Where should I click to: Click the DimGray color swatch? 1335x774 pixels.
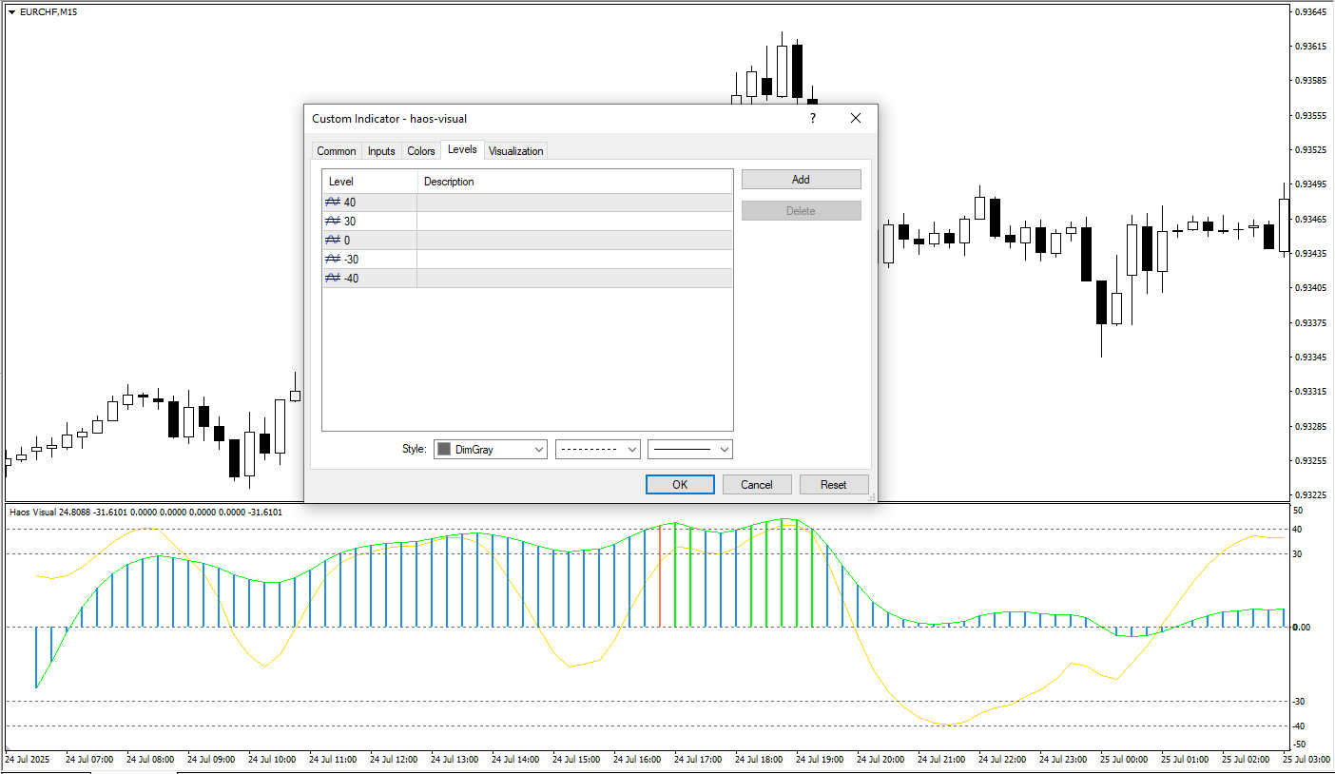coord(443,450)
